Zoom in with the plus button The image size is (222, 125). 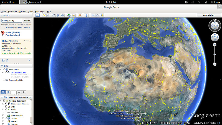tap(215, 45)
